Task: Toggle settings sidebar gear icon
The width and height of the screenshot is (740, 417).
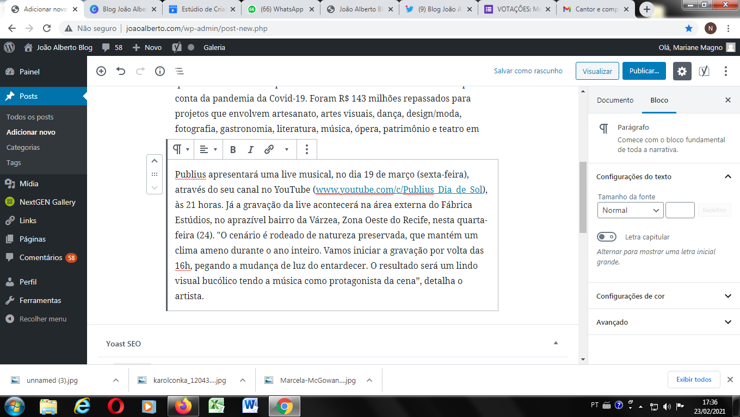Action: 682,71
